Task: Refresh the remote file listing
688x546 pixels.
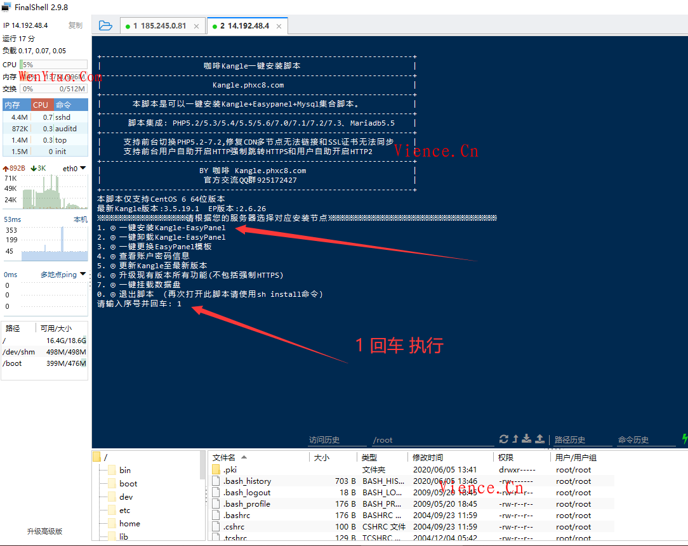Action: coord(504,439)
